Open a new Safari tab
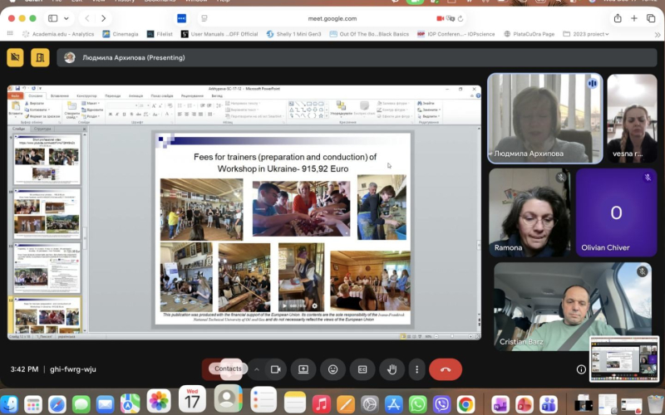The image size is (665, 415). (x=634, y=17)
